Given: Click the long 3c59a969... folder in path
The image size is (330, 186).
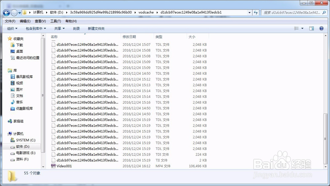Looking at the screenshot, I should tap(101, 13).
